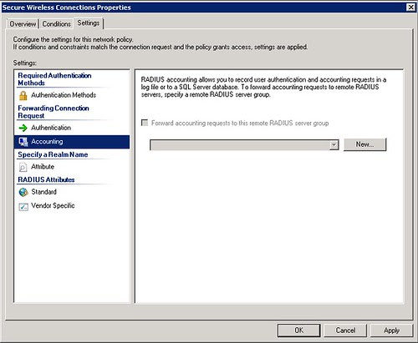Click the green arrow Authentication icon
Image resolution: width=418 pixels, height=343 pixels.
[x=23, y=128]
